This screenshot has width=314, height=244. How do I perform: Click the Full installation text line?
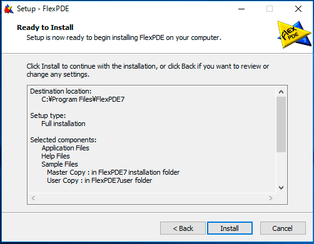coord(63,124)
